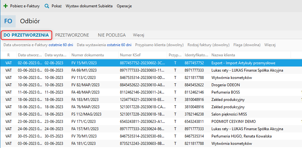Switch to the NIE PODLEGA tab

click(x=112, y=35)
